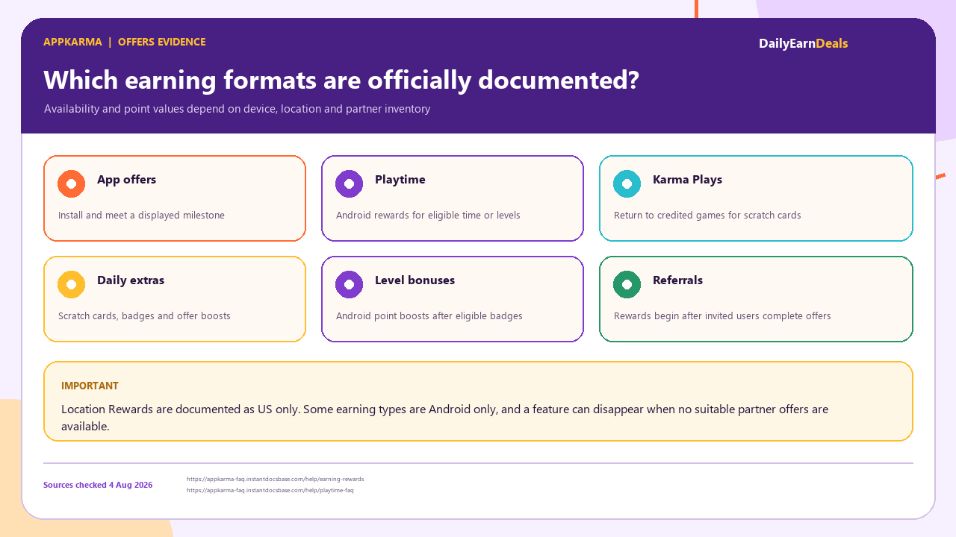Click 'Install and meet a displayed milestone' text
956x537 pixels.
coord(141,216)
